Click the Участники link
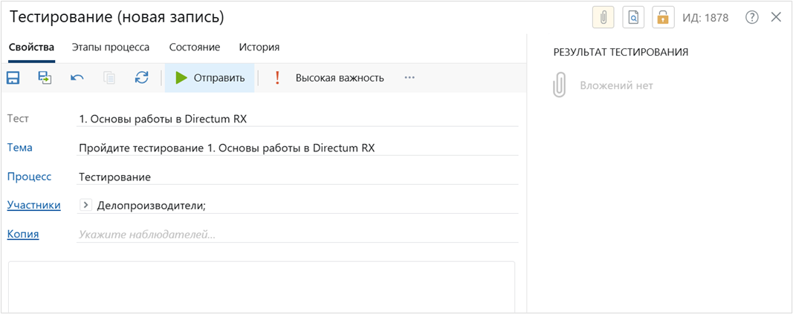Viewport: 793px width, 314px height. coord(33,205)
